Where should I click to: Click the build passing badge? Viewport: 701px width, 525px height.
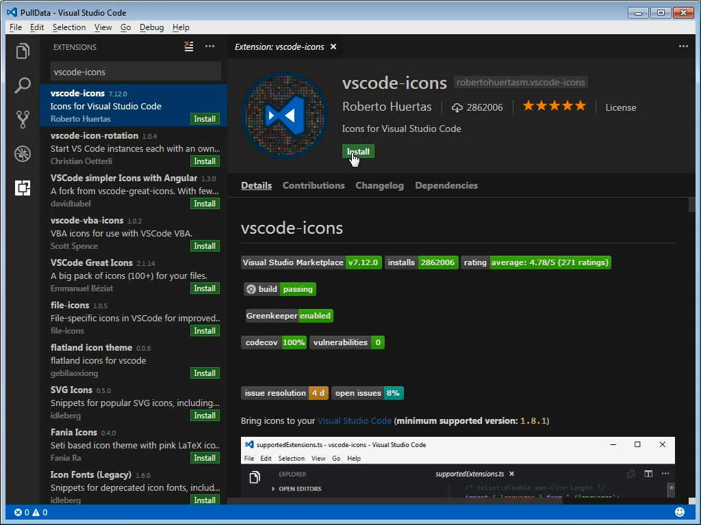(x=280, y=289)
